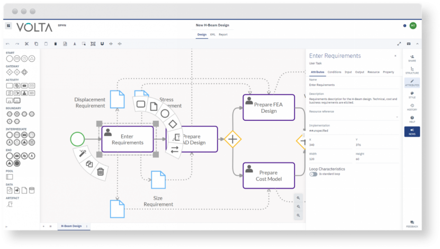The image size is (440, 249).
Task: Open the apps grid beside VOLTA logo
Action: point(8,25)
